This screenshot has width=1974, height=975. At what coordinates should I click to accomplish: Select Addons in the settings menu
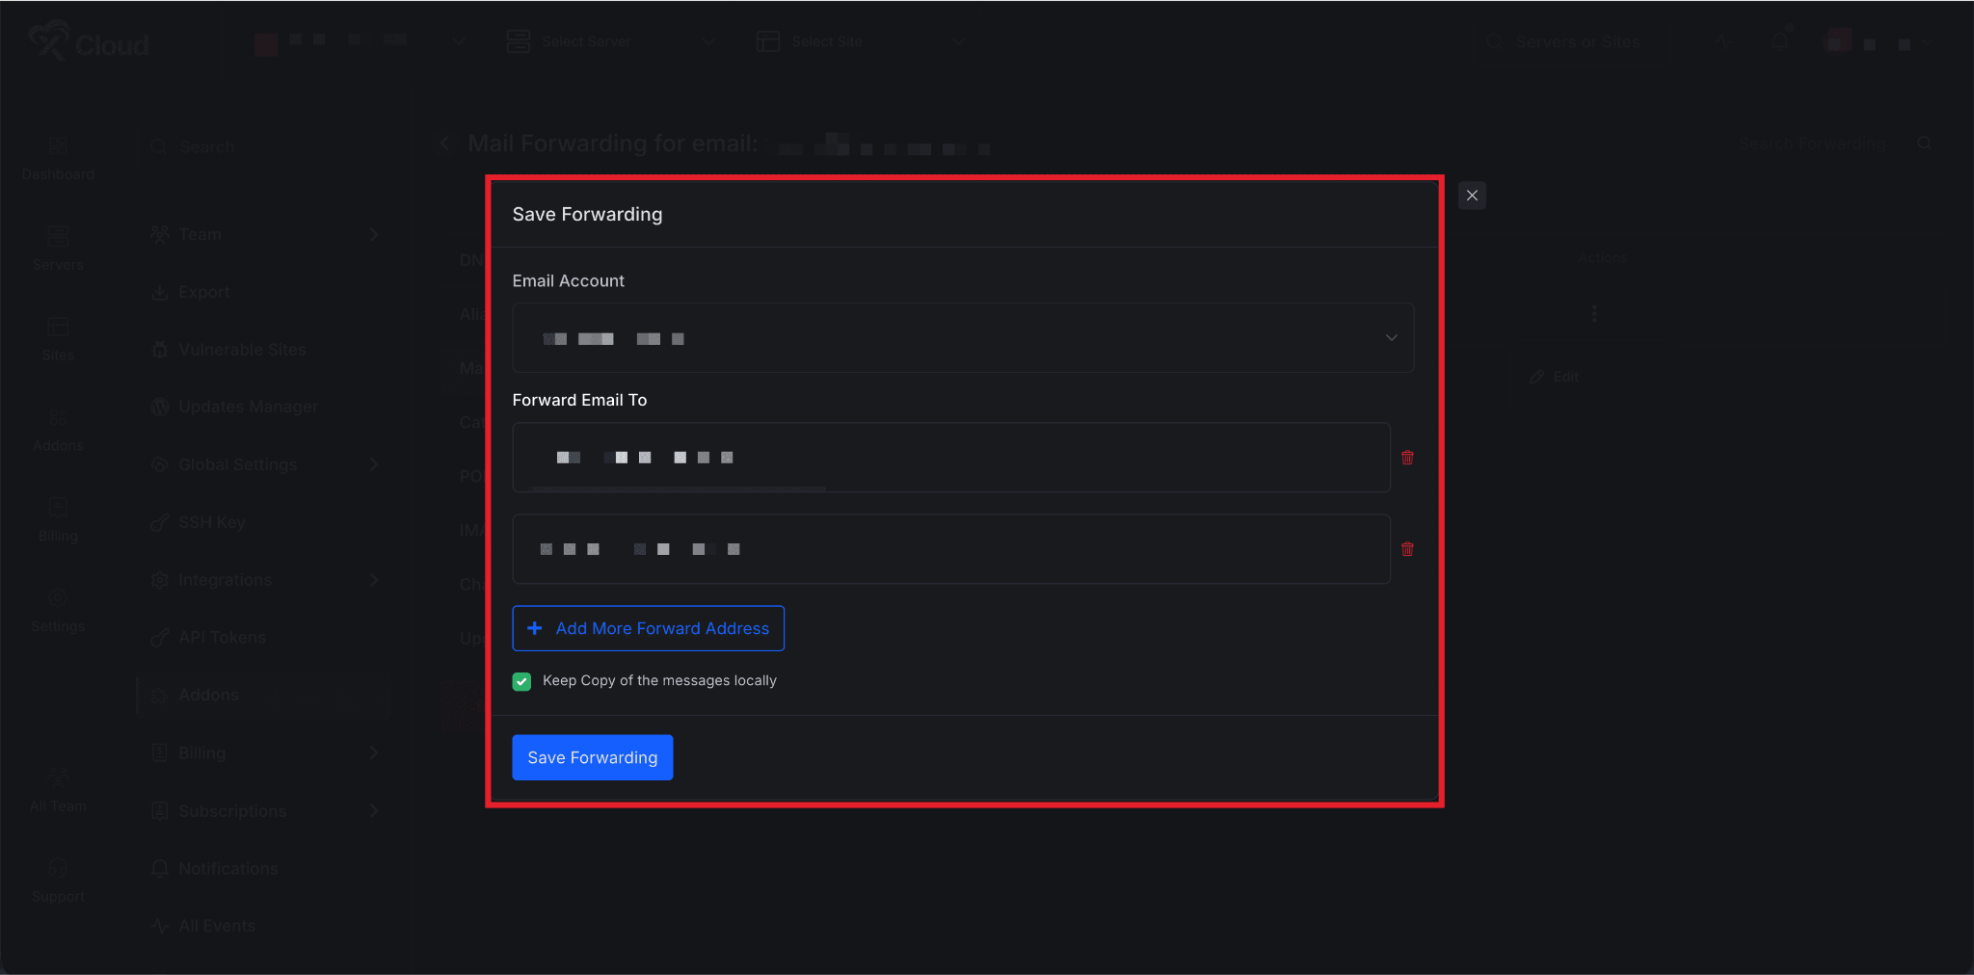264,695
